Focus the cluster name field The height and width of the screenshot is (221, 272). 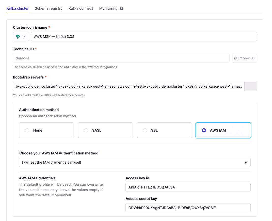[x=144, y=37]
